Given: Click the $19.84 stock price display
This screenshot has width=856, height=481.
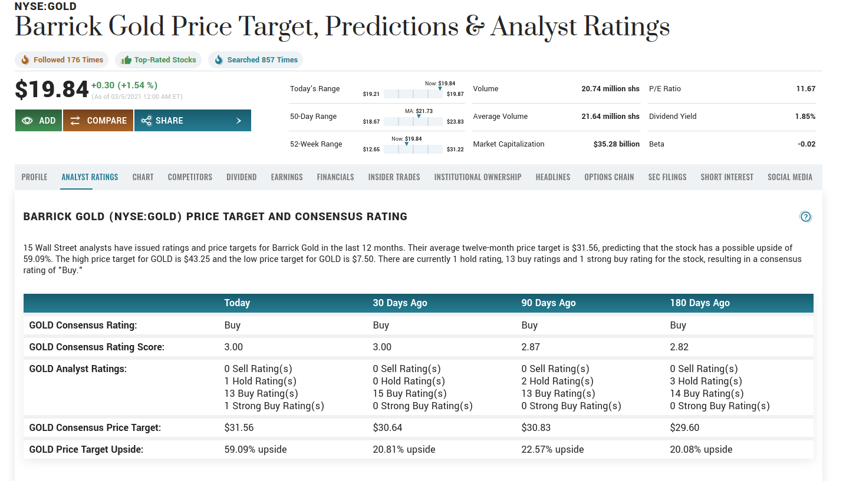Looking at the screenshot, I should point(50,89).
